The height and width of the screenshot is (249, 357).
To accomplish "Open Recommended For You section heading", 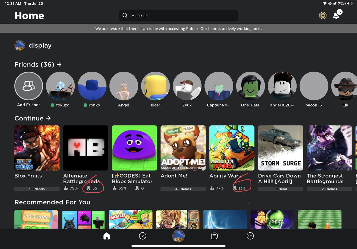I will (x=52, y=202).
